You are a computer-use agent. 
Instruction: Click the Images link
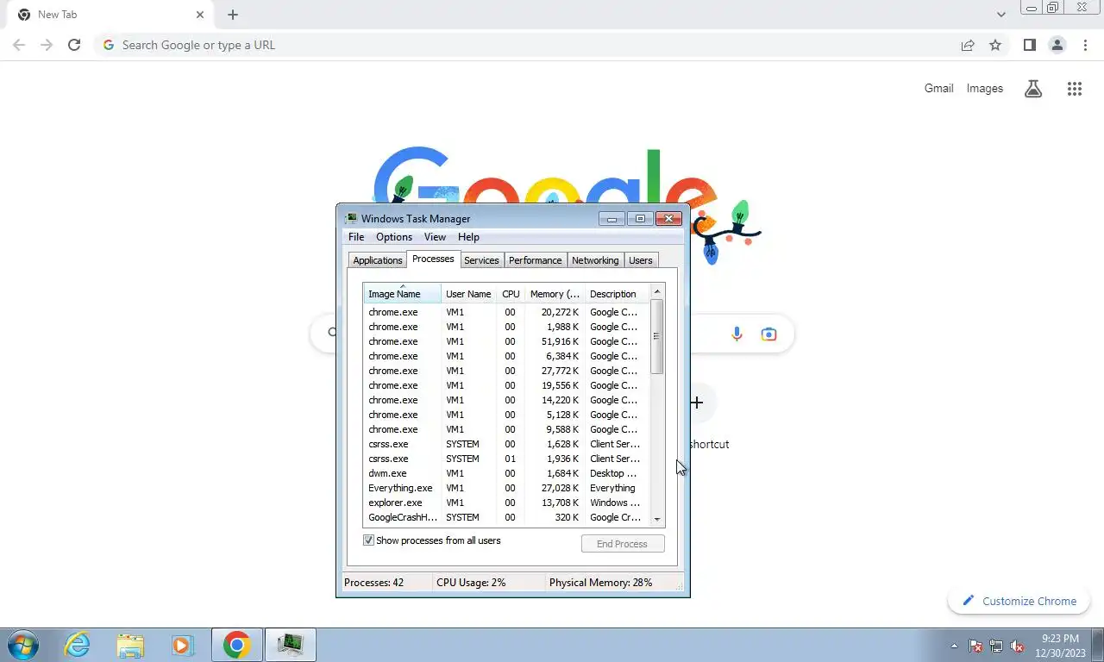pyautogui.click(x=984, y=88)
